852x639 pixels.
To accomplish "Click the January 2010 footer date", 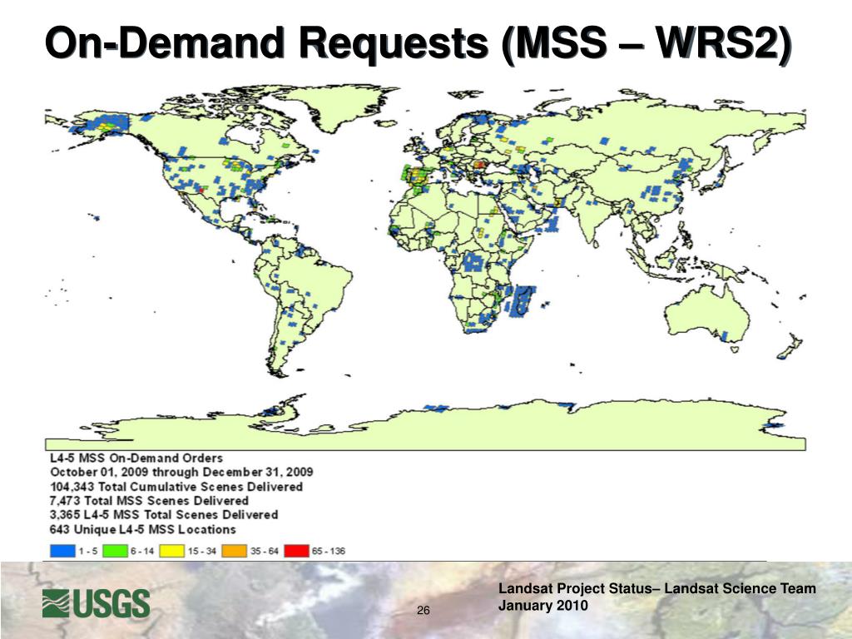I will 542,606.
